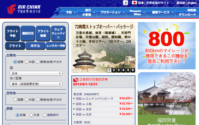Click the Air China phoenix logo
Screen dimensions: 199x125
pos(12,9)
